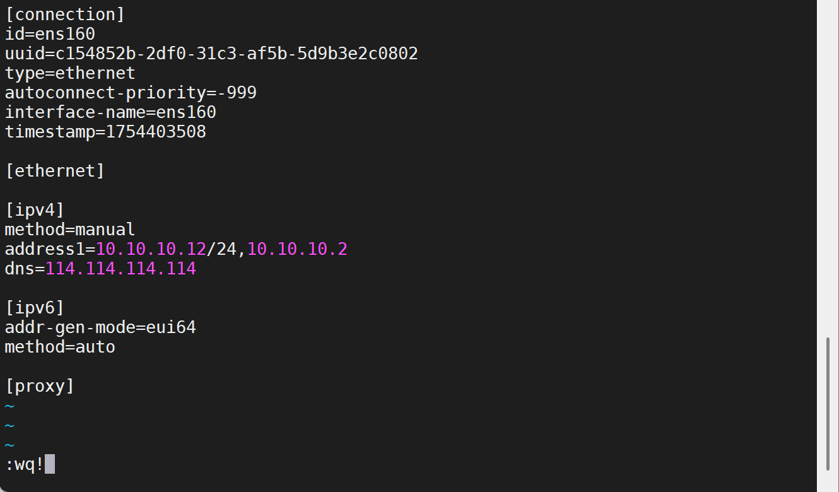Click the 10.10.10.2 gateway address
The width and height of the screenshot is (839, 492).
pos(297,249)
